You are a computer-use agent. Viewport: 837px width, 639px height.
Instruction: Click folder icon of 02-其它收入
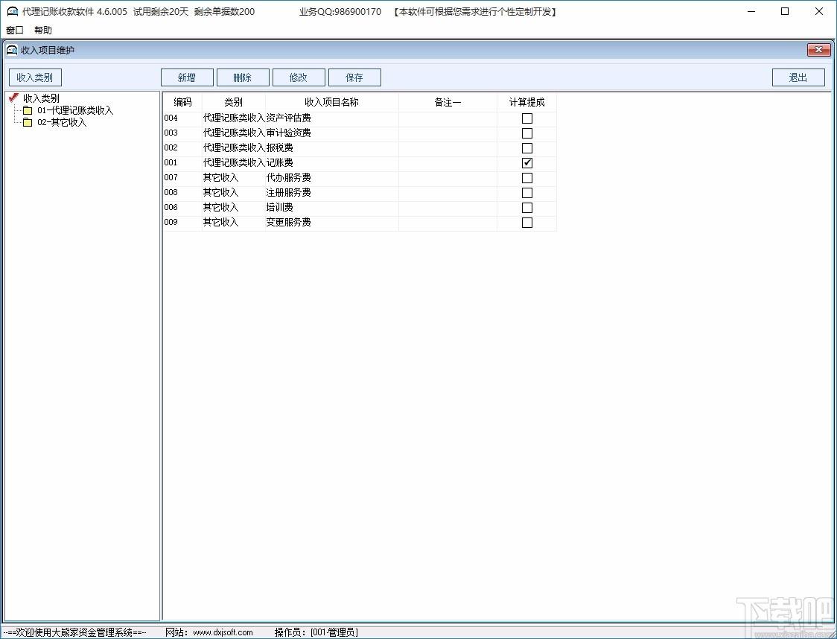coord(28,122)
